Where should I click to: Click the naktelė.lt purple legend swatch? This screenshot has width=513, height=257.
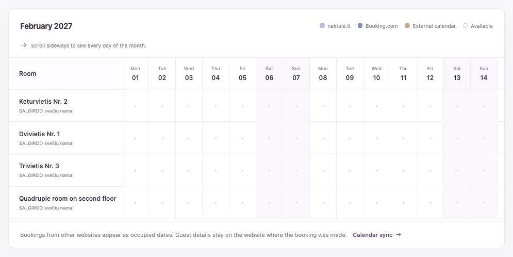[x=322, y=25]
